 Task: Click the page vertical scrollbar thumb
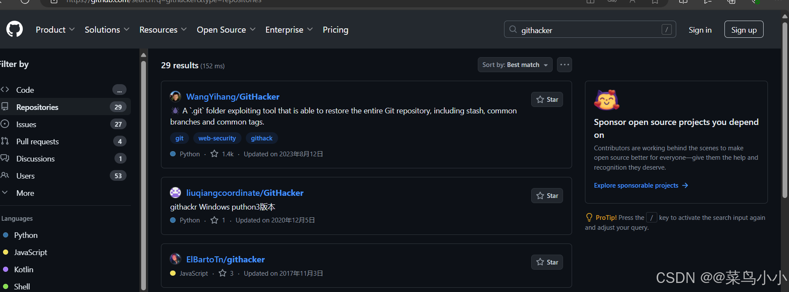coord(785,109)
